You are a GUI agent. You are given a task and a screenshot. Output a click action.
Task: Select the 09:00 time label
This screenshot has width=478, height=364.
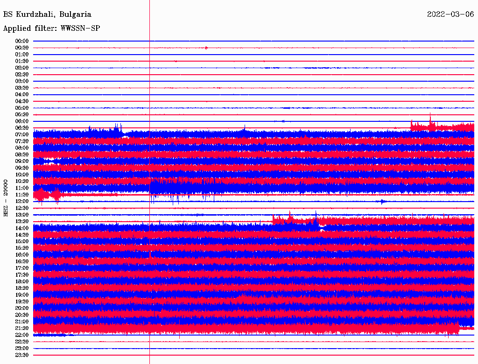(x=22, y=161)
